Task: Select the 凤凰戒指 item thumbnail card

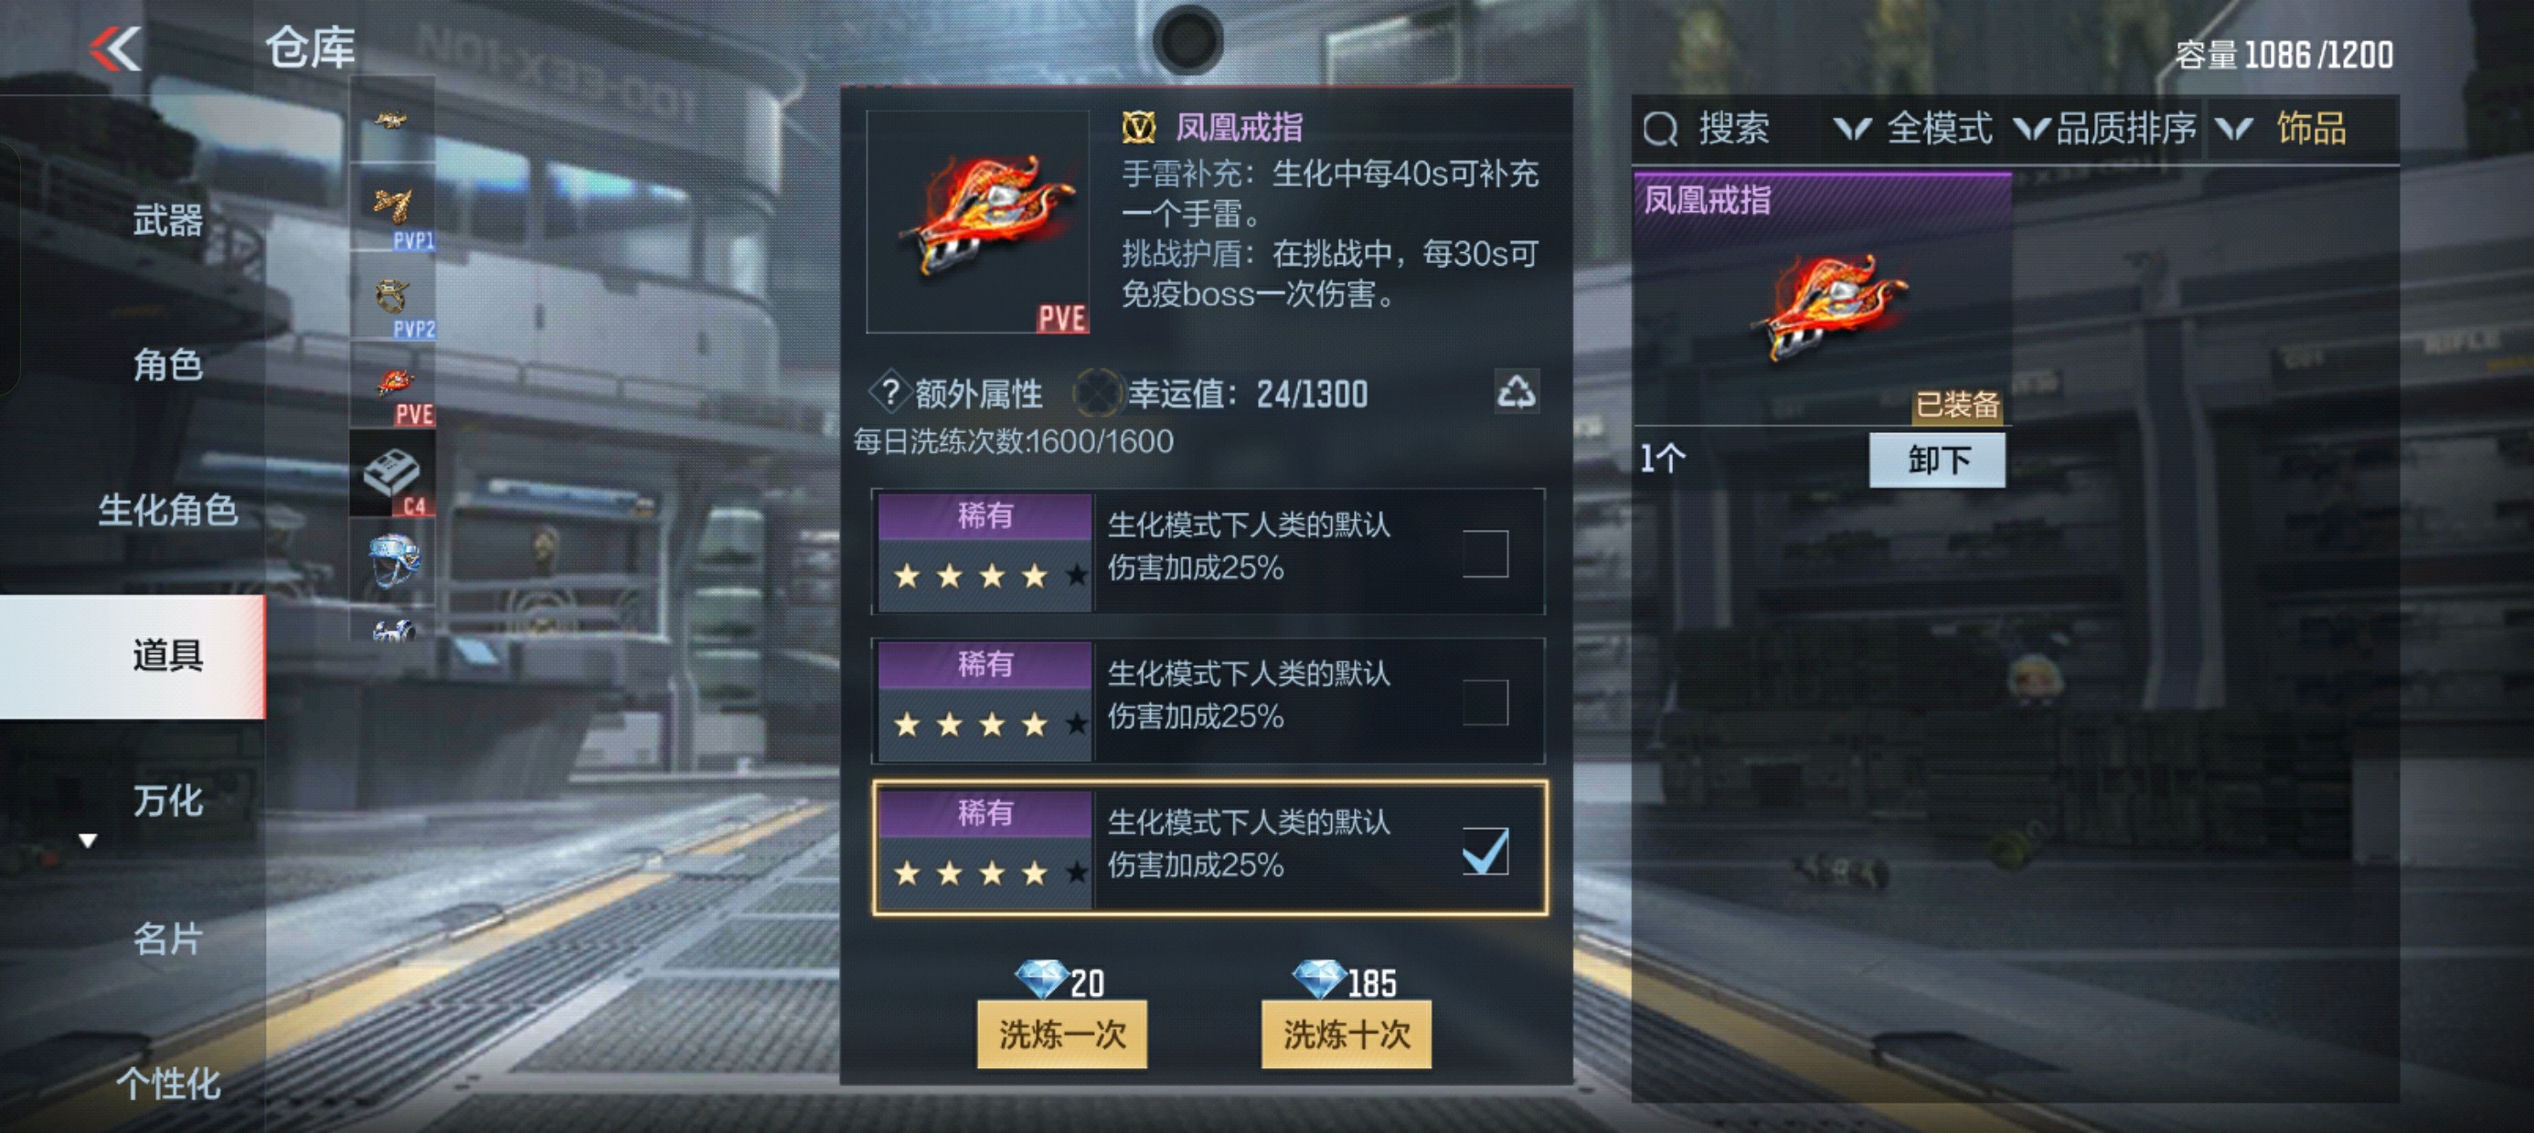Action: point(1822,299)
